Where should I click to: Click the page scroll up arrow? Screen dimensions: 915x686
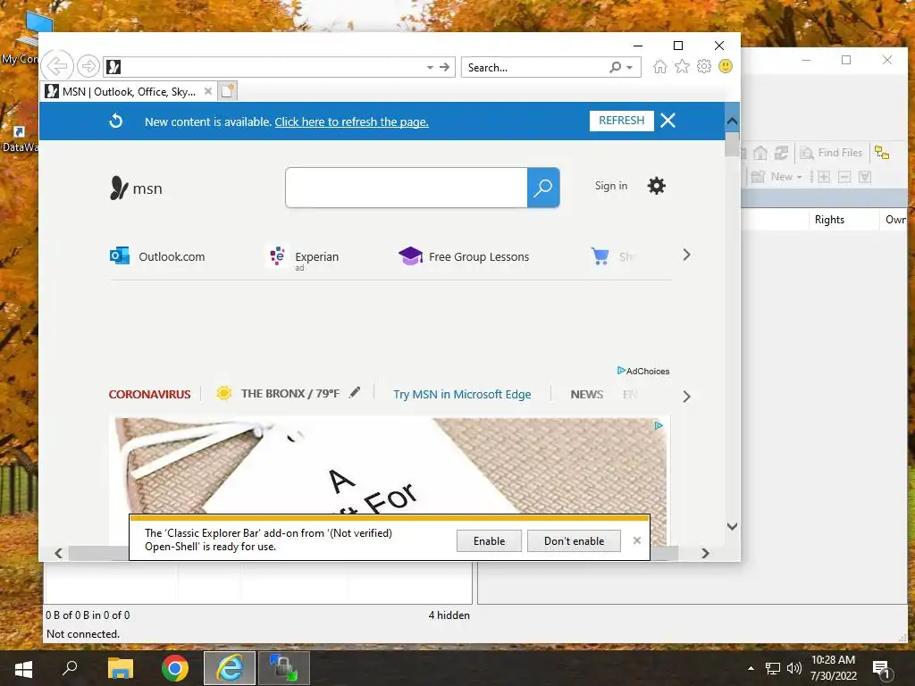pyautogui.click(x=732, y=121)
